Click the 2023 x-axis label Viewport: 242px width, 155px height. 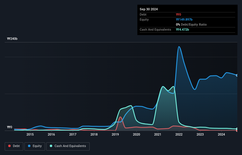point(200,134)
